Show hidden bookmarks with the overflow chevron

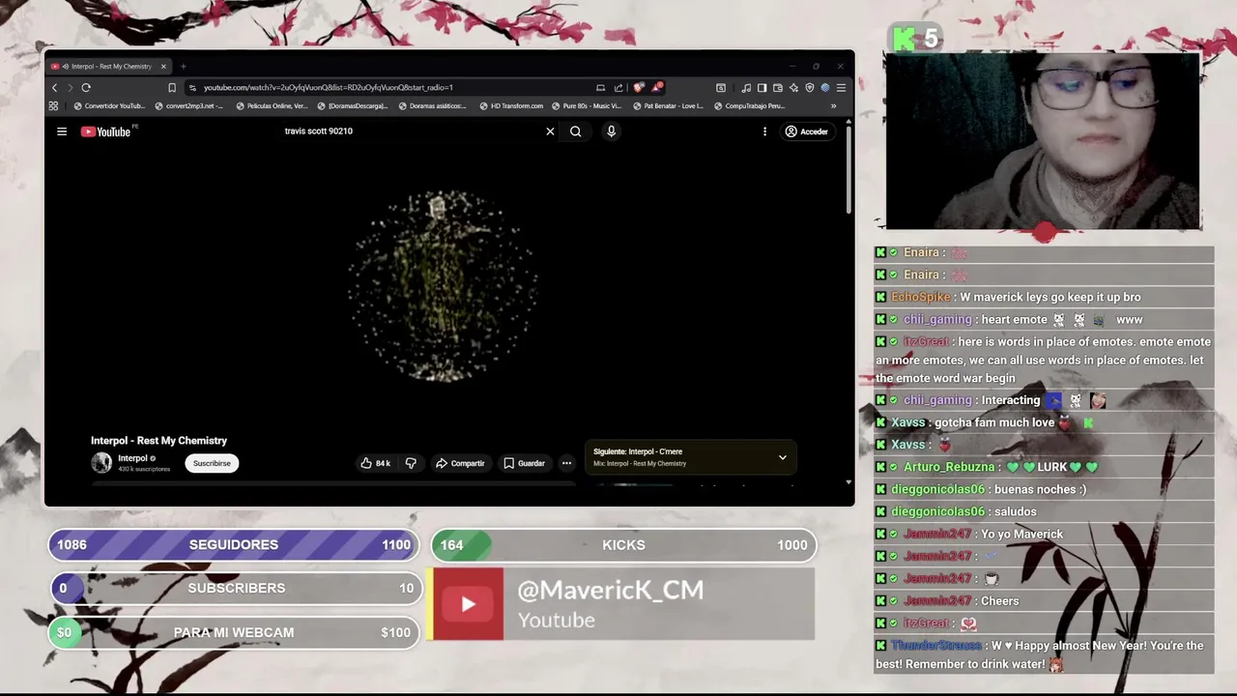coord(833,106)
